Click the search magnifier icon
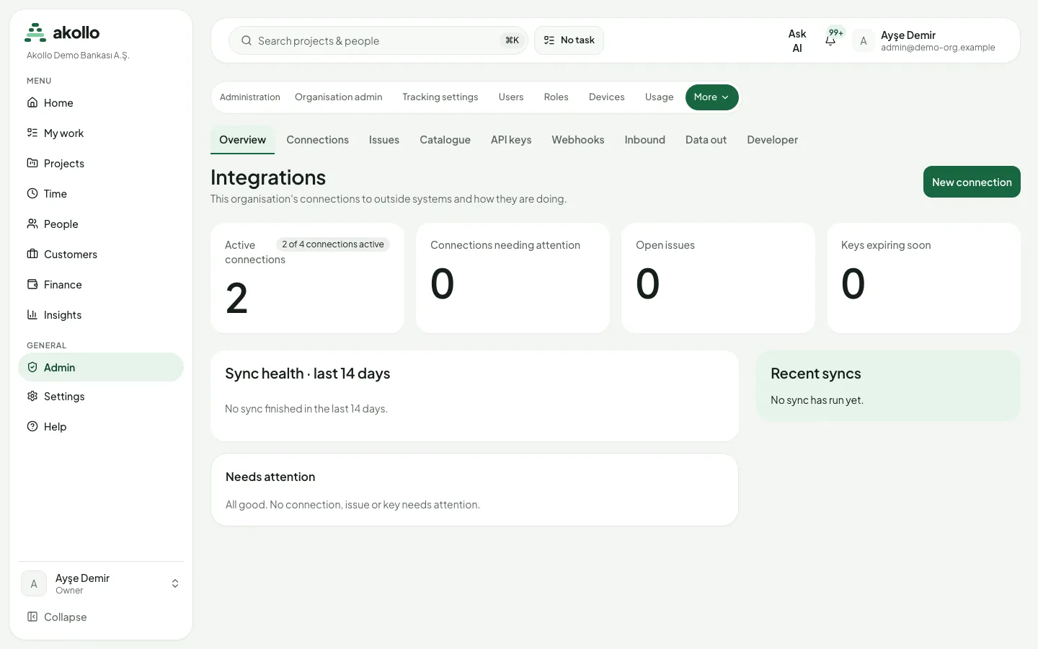1038x649 pixels. coord(247,40)
